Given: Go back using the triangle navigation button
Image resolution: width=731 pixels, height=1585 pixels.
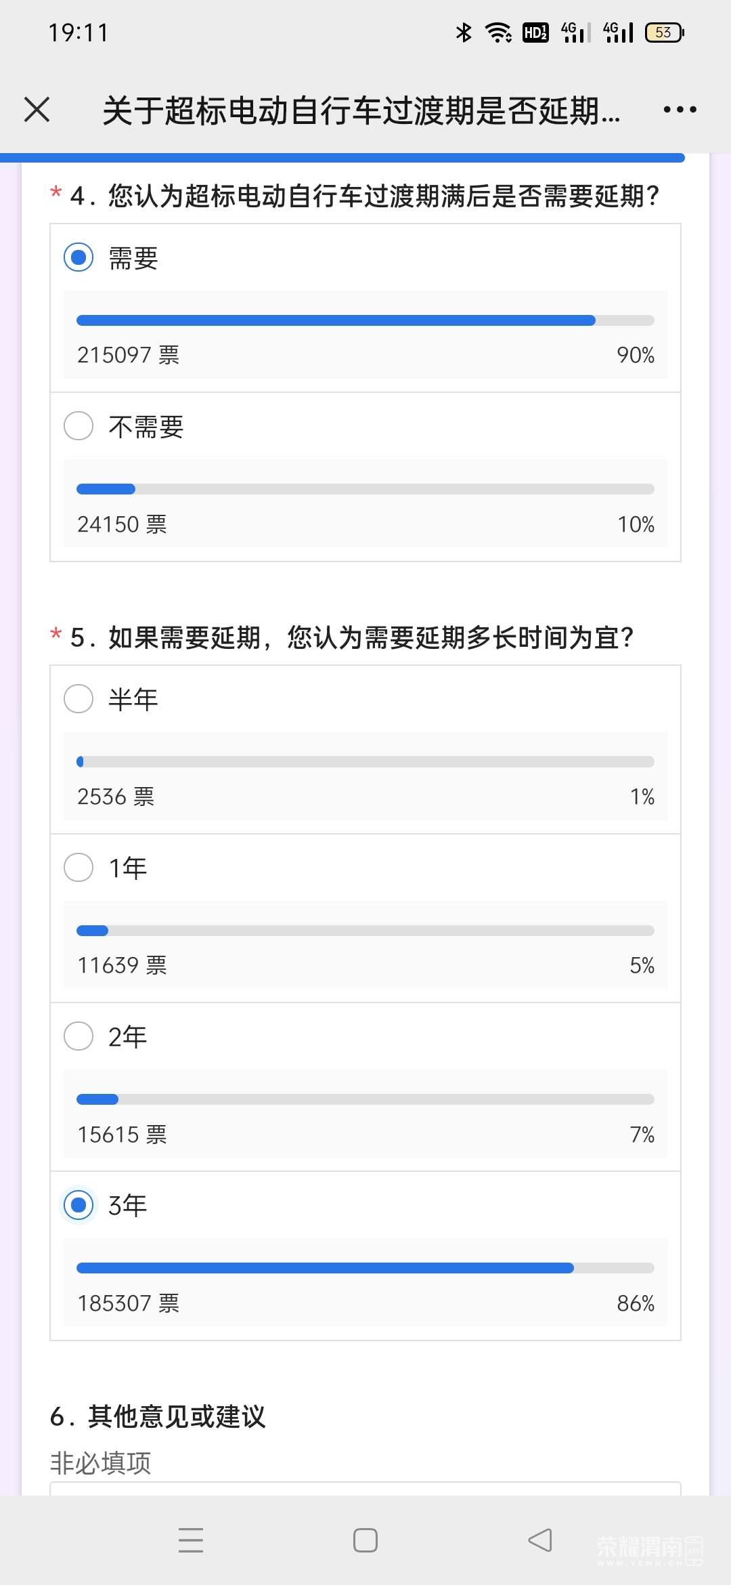Looking at the screenshot, I should [x=540, y=1540].
